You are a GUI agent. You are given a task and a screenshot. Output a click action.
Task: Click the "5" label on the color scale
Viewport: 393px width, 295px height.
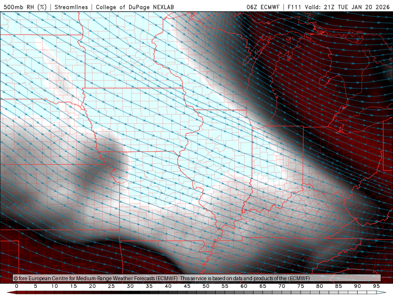pyautogui.click(x=35, y=286)
